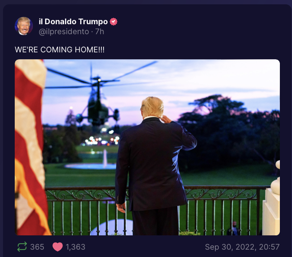Open the Sep 30, 2022, 20:57 timestamp
Screen dimensions: 292x257
(242, 247)
